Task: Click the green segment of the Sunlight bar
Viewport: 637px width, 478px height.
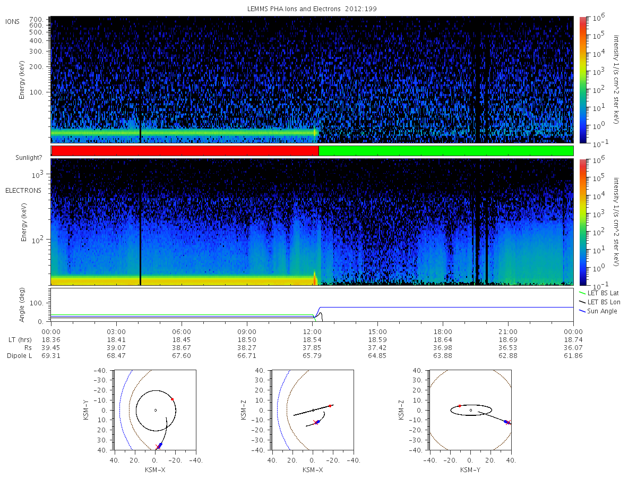Action: [446, 151]
